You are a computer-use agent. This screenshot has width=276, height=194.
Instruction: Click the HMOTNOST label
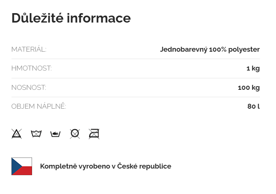32,68
